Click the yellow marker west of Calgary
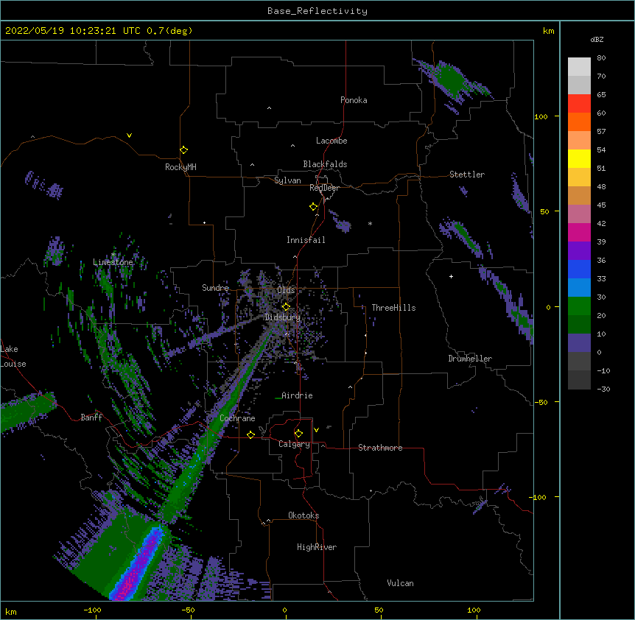The width and height of the screenshot is (635, 620). click(250, 434)
